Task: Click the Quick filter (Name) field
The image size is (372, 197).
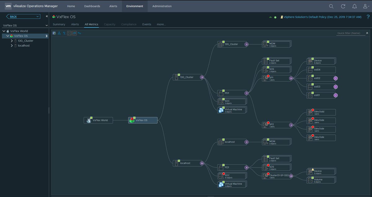Action: point(351,33)
